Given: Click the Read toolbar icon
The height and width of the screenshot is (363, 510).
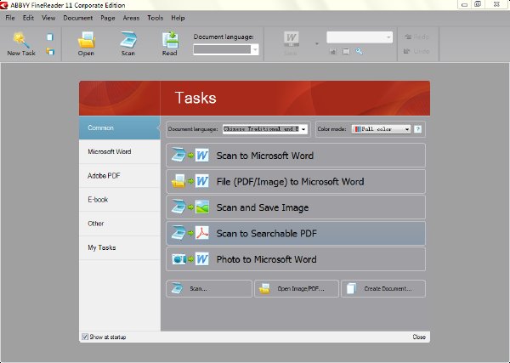Looking at the screenshot, I should [x=170, y=40].
